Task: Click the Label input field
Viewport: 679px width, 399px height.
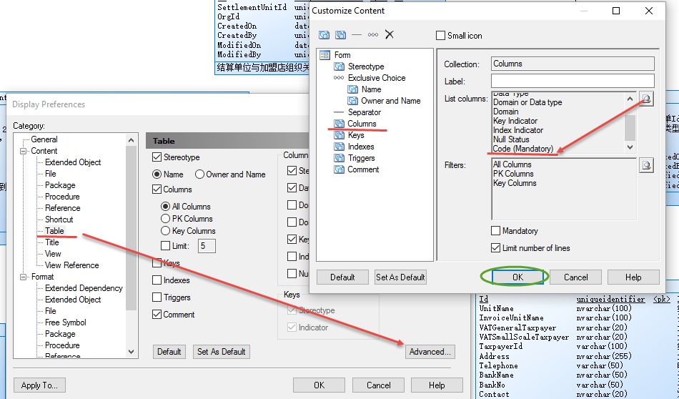Action: pyautogui.click(x=573, y=81)
